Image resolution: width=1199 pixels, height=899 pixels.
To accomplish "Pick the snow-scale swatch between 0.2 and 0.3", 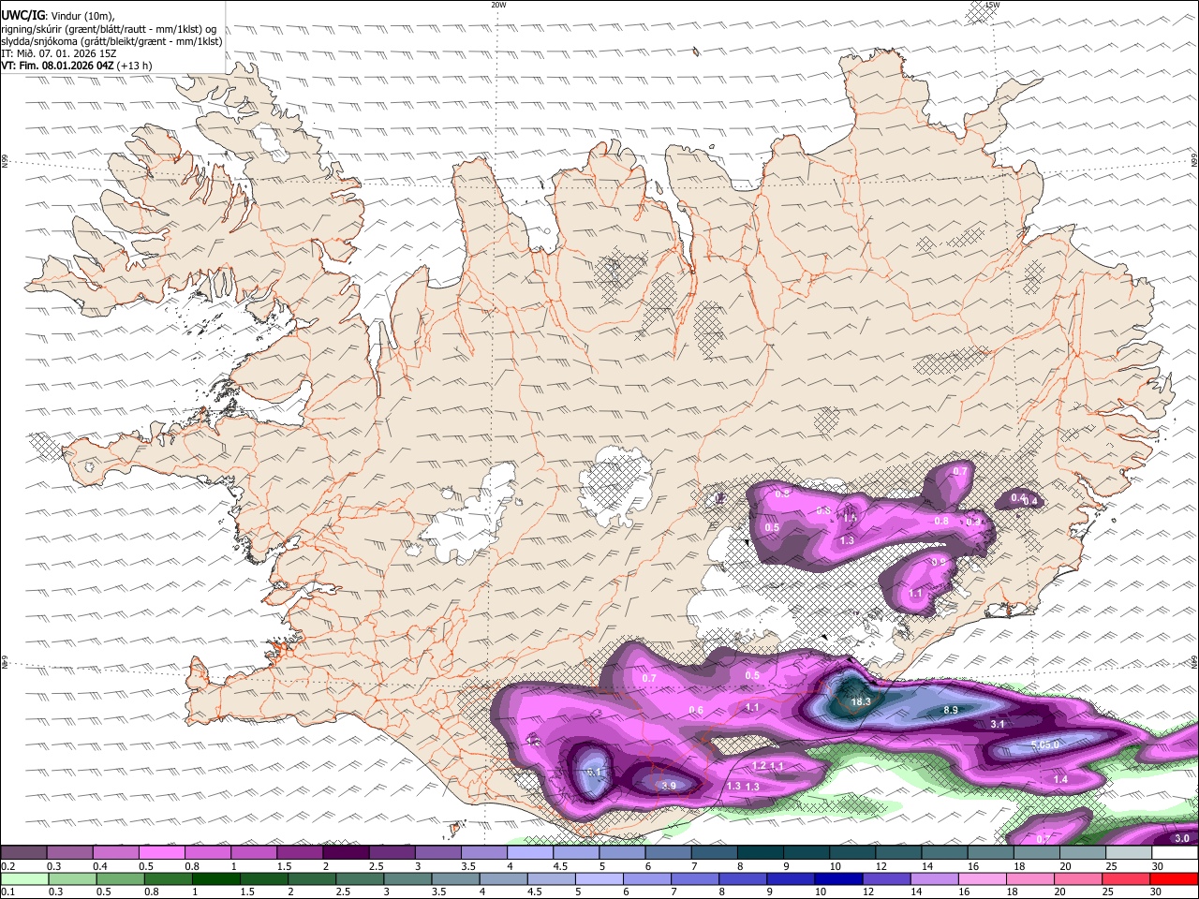I will [x=23, y=853].
